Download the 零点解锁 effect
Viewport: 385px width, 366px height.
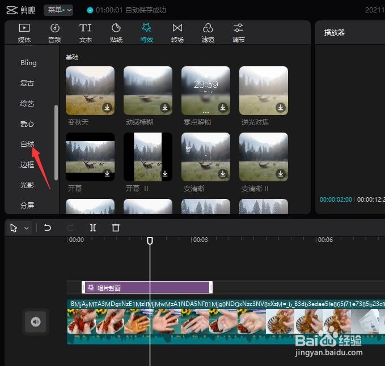click(223, 107)
